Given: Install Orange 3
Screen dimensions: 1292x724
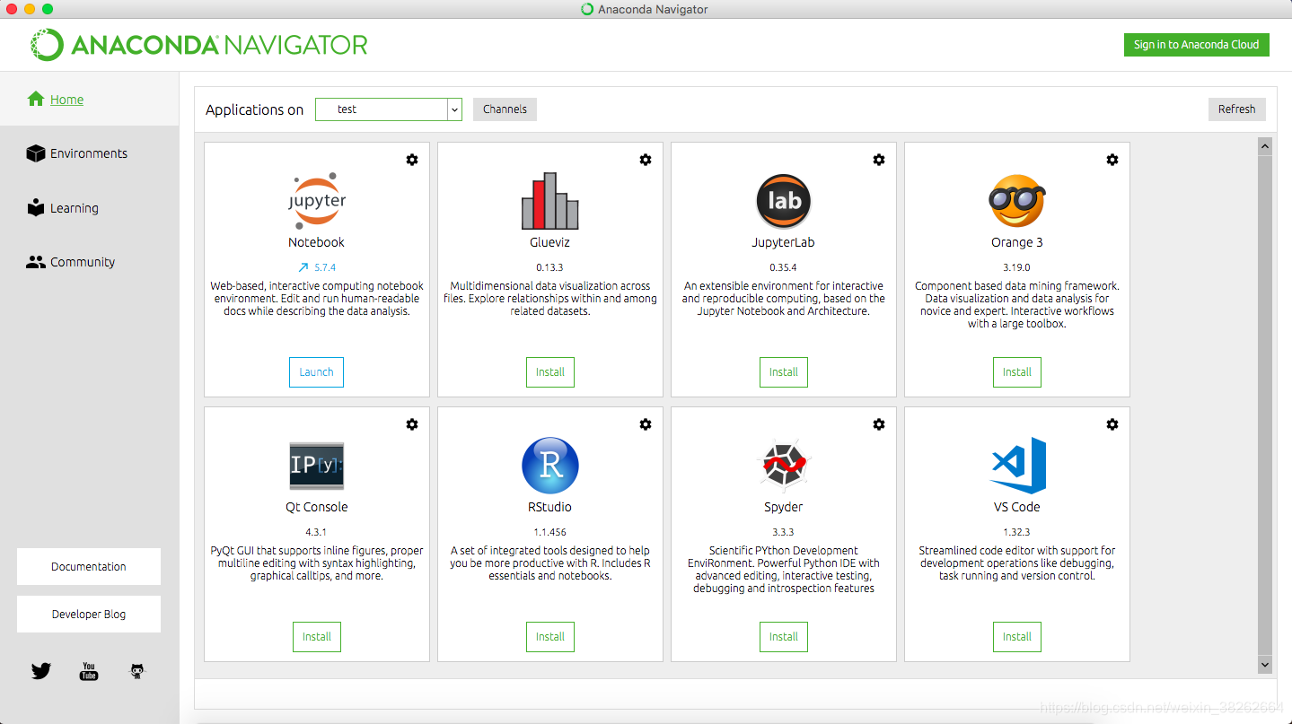Looking at the screenshot, I should point(1016,372).
